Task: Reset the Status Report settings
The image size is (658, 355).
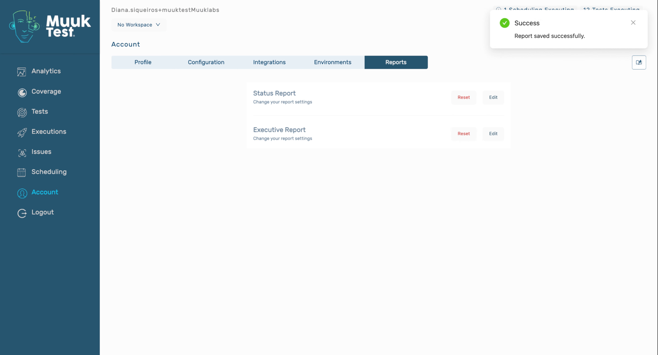Action: (x=464, y=97)
